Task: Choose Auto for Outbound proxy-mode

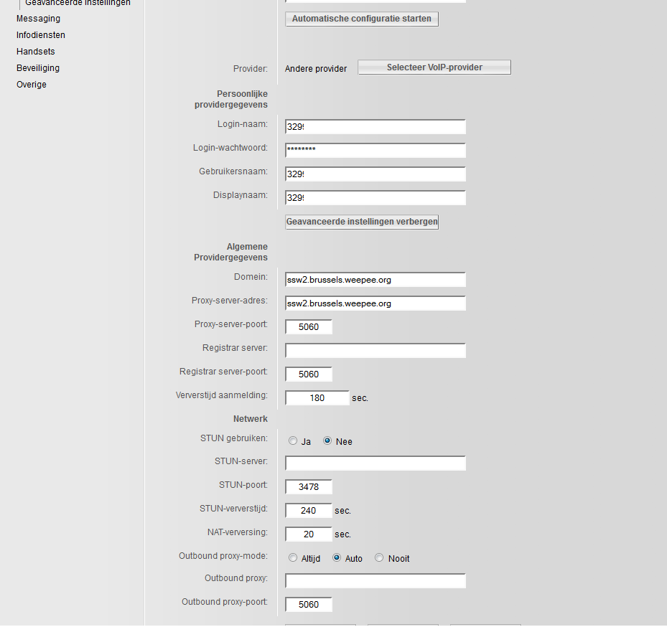Action: point(337,558)
